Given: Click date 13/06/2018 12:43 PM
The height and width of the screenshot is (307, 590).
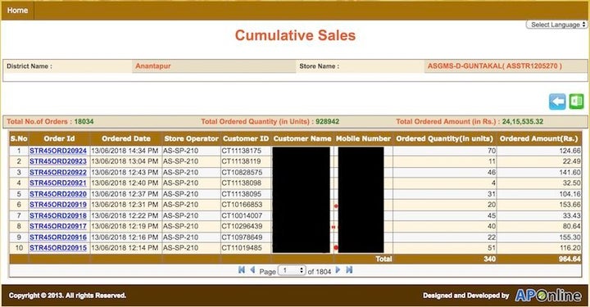Looking at the screenshot, I should pos(125,172).
